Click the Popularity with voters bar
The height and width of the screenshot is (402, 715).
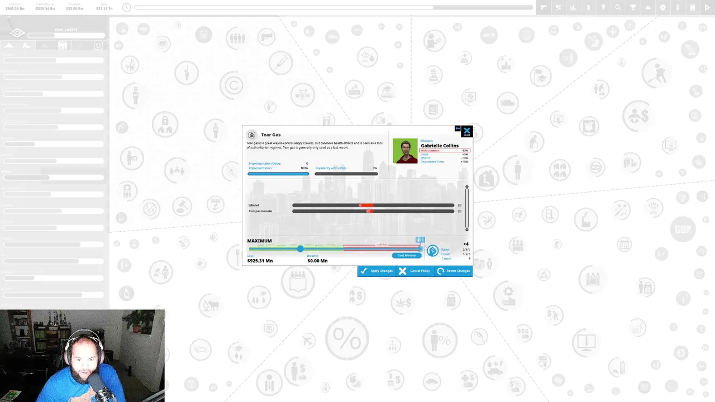point(346,174)
